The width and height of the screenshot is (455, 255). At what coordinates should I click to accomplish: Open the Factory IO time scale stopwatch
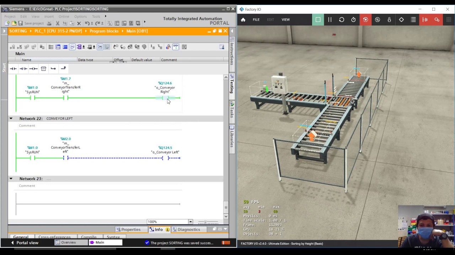click(x=353, y=19)
